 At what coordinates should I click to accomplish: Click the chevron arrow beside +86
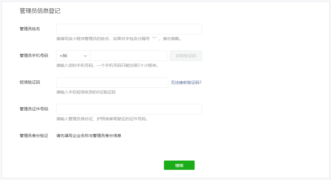coord(85,56)
